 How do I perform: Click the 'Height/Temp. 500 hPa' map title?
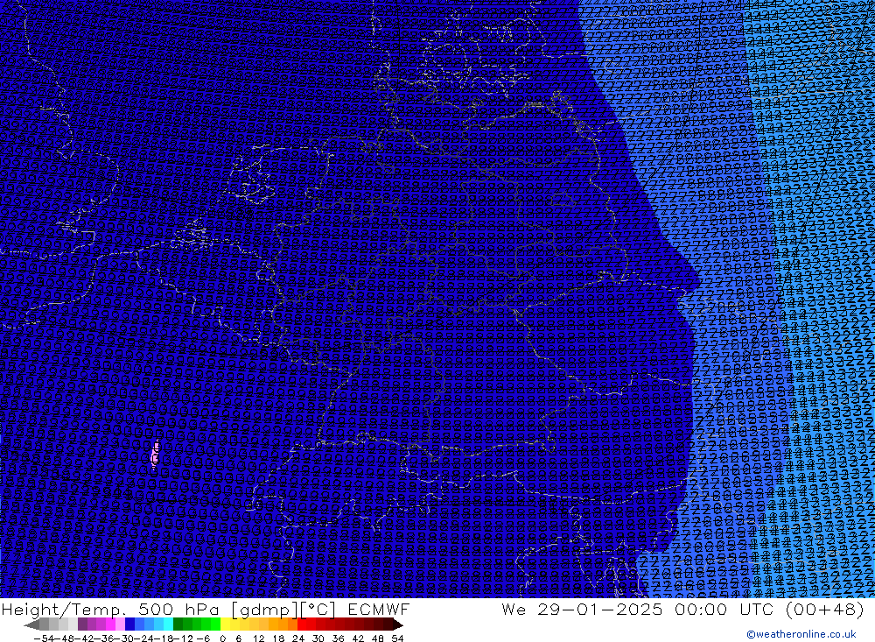point(112,609)
